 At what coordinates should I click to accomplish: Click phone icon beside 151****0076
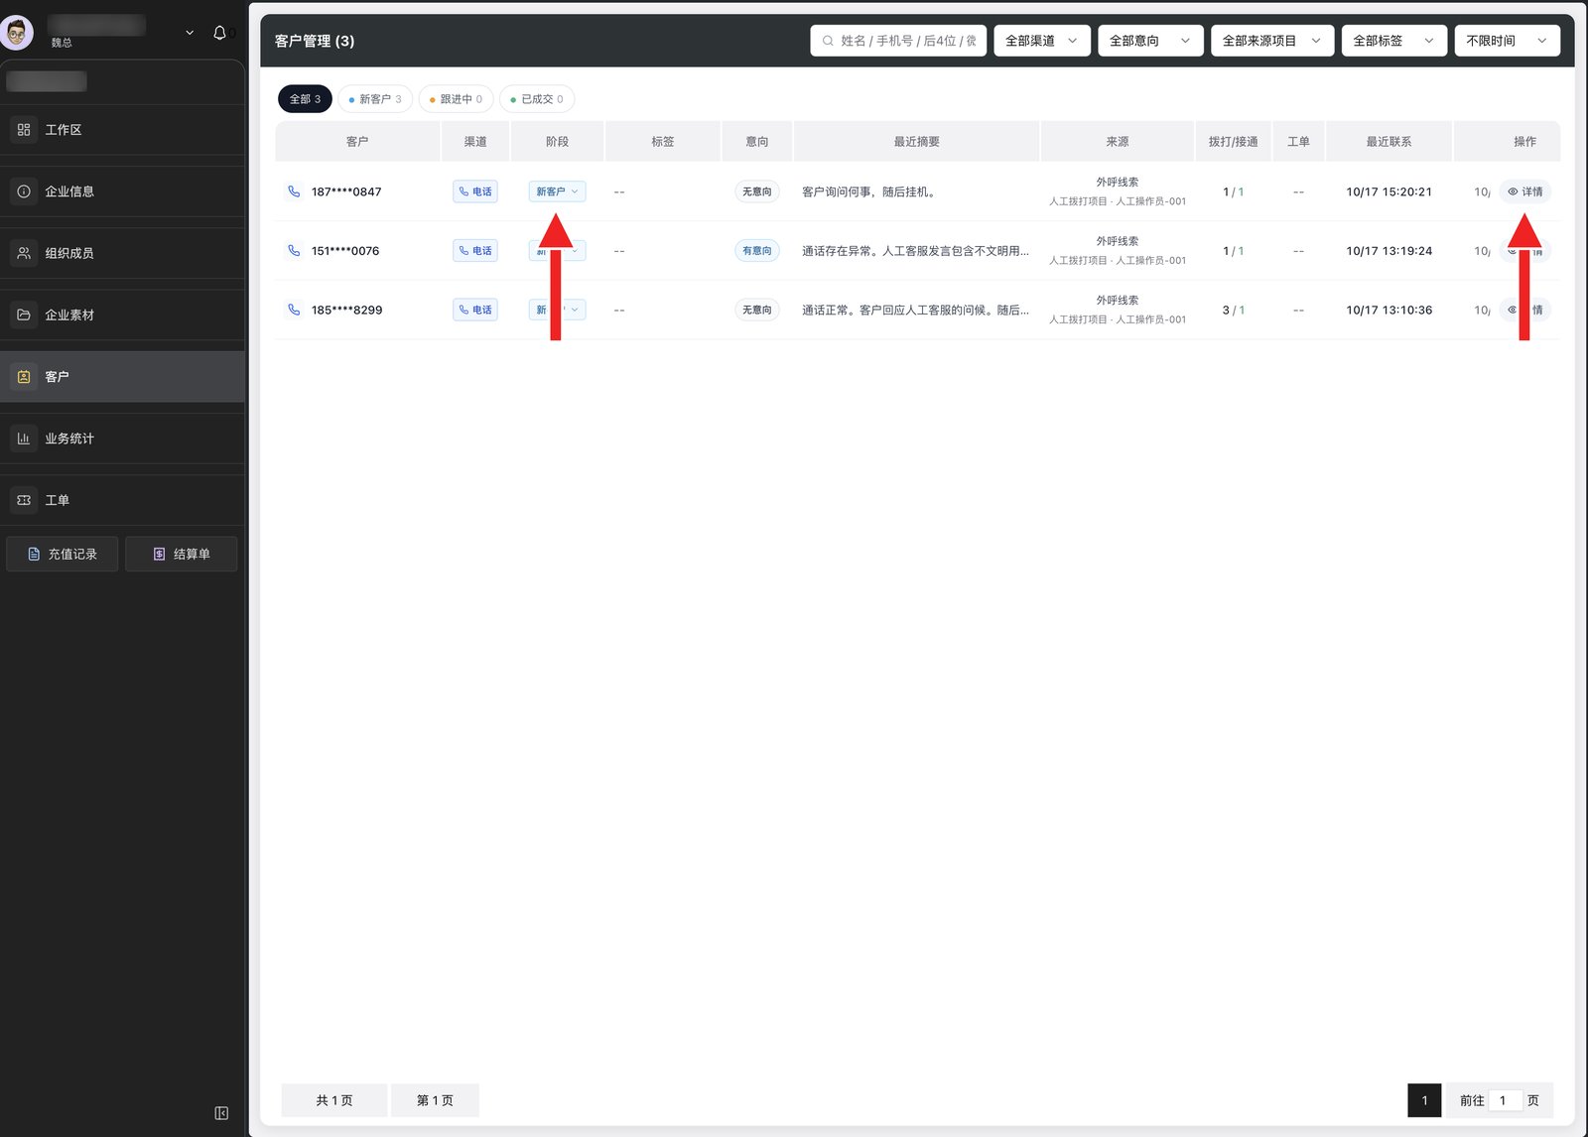[294, 251]
